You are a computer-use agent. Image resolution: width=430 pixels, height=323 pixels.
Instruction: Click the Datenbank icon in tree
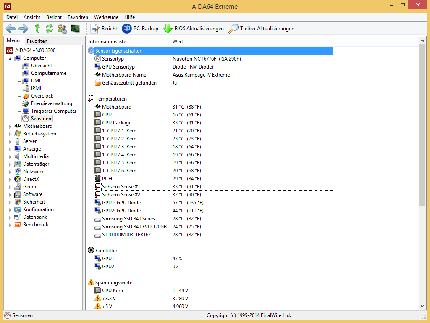(18, 217)
